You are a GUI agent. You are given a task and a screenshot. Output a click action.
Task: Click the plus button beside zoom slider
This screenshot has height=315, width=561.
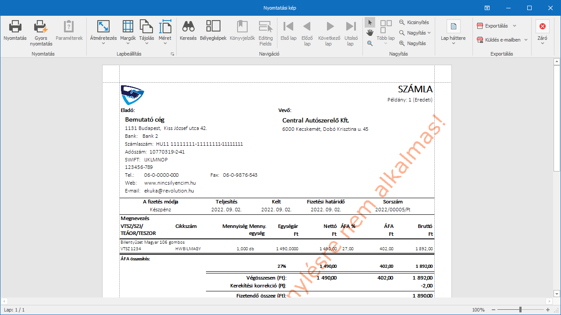(548, 310)
